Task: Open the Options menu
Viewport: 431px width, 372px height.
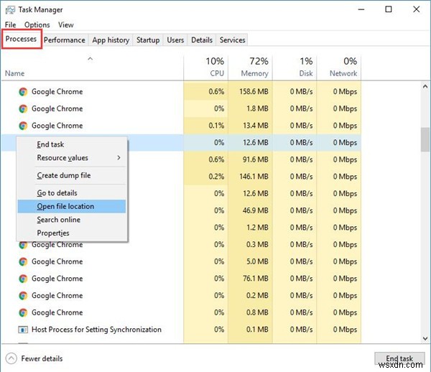Action: click(37, 24)
